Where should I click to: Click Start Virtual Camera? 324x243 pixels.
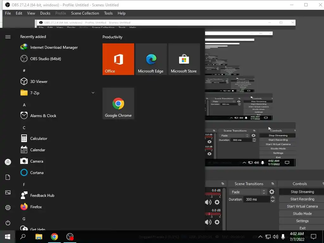coord(302,206)
